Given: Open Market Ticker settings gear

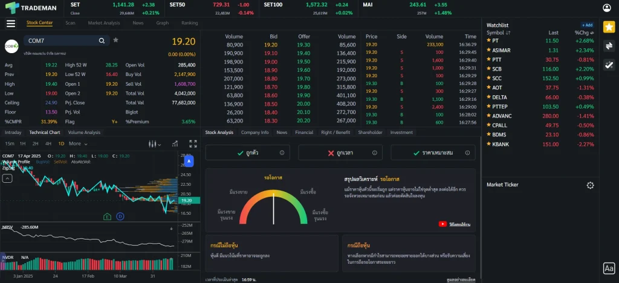Looking at the screenshot, I should (x=590, y=185).
